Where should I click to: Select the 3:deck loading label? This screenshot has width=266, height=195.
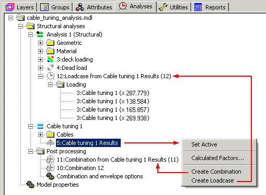click(75, 59)
